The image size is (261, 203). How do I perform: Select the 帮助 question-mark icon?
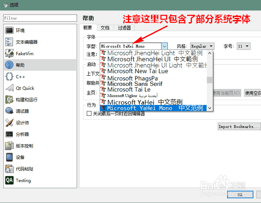pos(9,65)
